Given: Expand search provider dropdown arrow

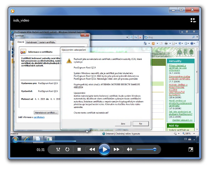Looking at the screenshot, I should pos(197,37).
